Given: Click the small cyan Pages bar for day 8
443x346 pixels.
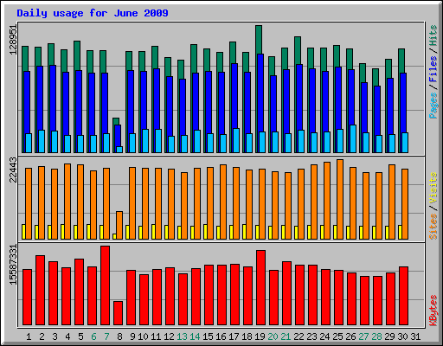Looking at the screenshot, I should coord(119,150).
